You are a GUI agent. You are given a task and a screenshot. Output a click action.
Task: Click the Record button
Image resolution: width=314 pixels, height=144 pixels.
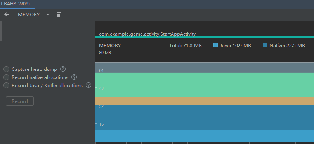(x=20, y=101)
